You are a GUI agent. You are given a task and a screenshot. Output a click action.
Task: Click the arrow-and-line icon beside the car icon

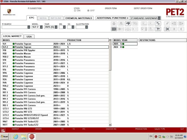point(135,29)
